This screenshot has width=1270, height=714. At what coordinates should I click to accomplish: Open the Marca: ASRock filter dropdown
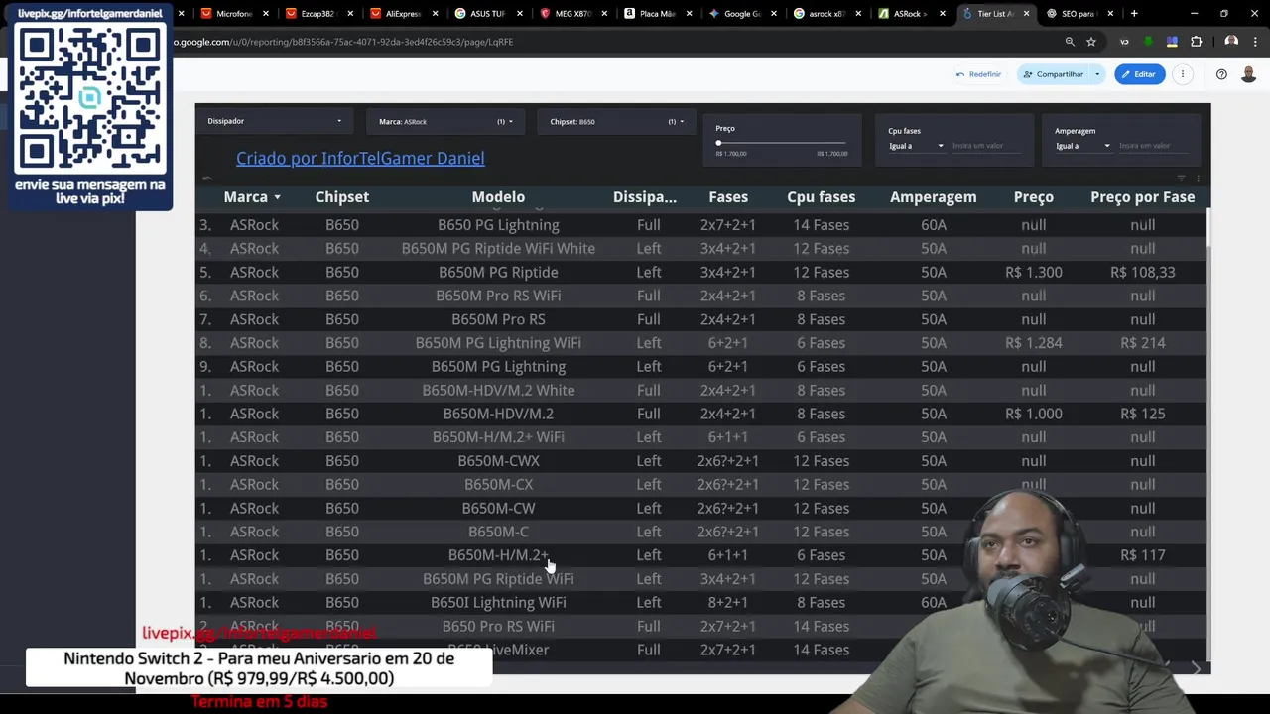445,121
